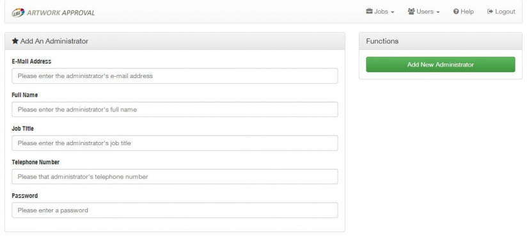
Task: Click the Logout arrow icon
Action: pos(490,12)
